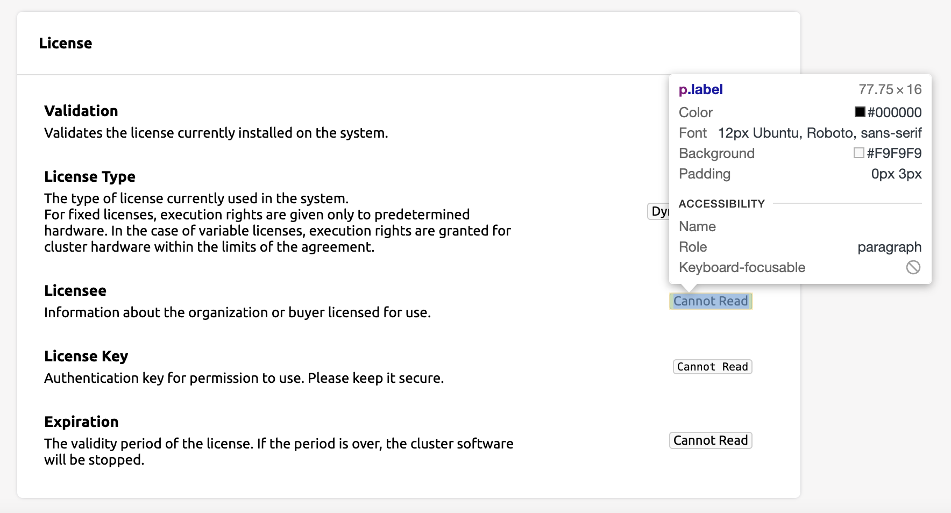The image size is (951, 513).
Task: Click the Cannot Read badge beside Expiration
Action: coord(710,440)
